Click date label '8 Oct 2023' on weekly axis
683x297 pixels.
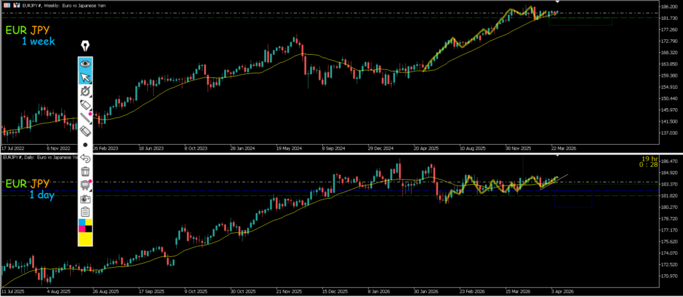[x=196, y=148]
